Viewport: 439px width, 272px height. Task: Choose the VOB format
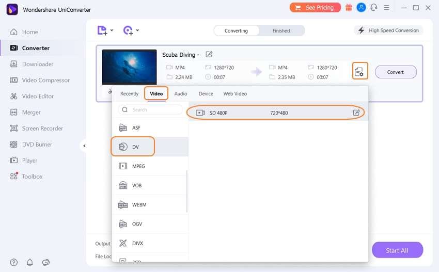point(150,185)
